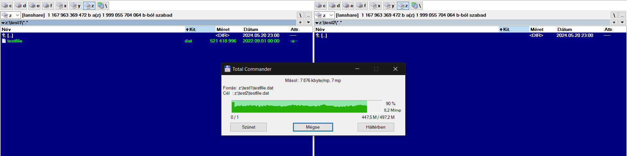
Task: Click testfile size 521 418 996
Action: pos(223,41)
